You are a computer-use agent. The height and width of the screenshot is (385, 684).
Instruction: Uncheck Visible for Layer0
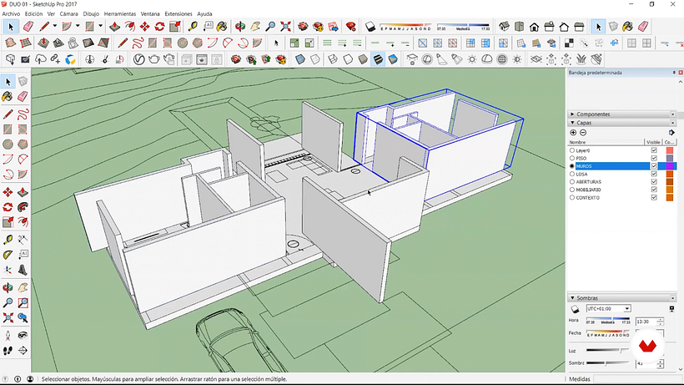click(x=654, y=150)
